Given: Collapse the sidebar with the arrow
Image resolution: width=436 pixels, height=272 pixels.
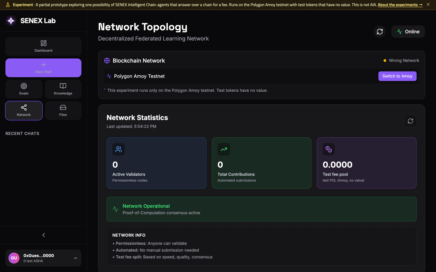Looking at the screenshot, I should pyautogui.click(x=44, y=235).
